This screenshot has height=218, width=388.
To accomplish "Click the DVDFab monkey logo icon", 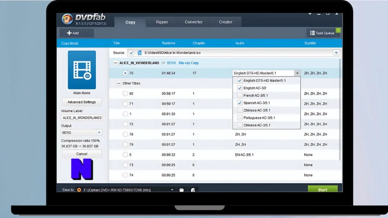I will (67, 19).
